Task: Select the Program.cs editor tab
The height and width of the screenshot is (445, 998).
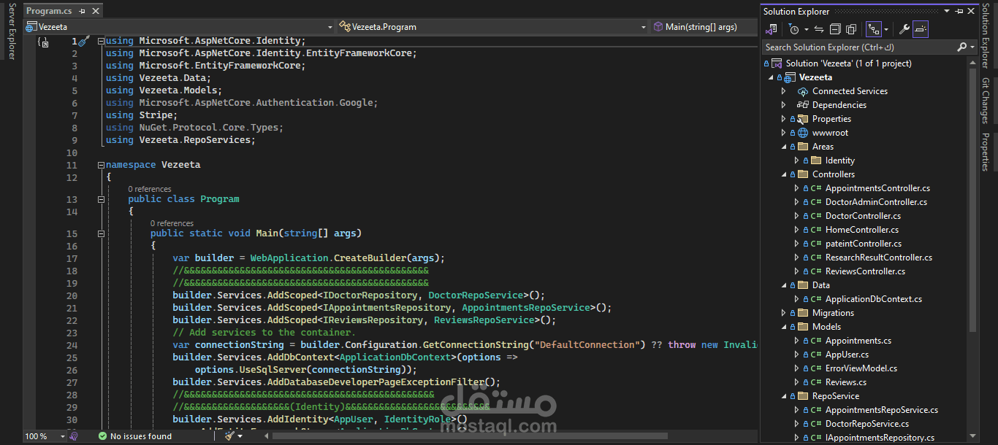Action: 49,11
